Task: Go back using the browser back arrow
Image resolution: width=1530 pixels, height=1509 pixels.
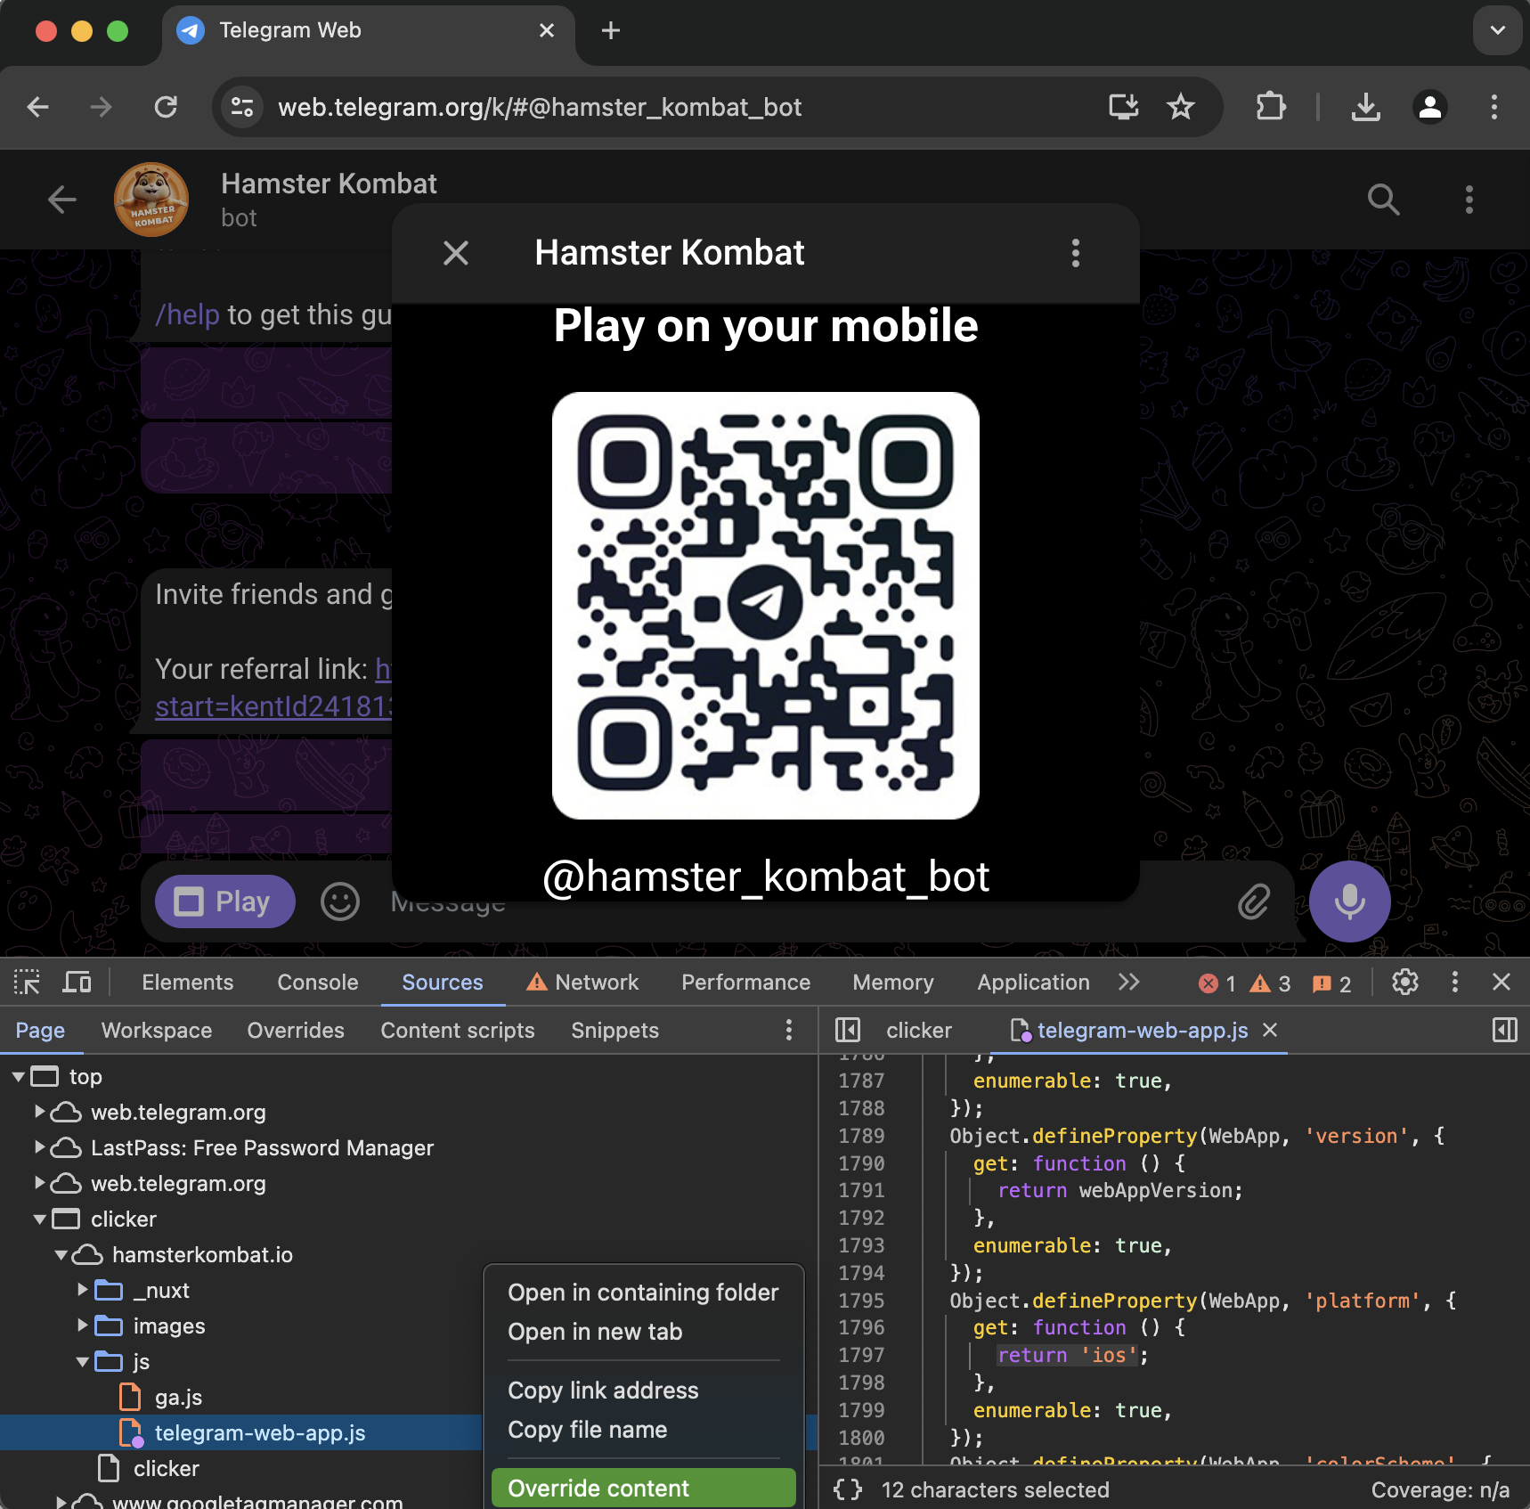Action: click(x=37, y=108)
